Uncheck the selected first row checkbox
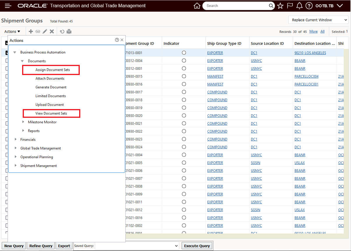The width and height of the screenshot is (351, 251). (7, 53)
